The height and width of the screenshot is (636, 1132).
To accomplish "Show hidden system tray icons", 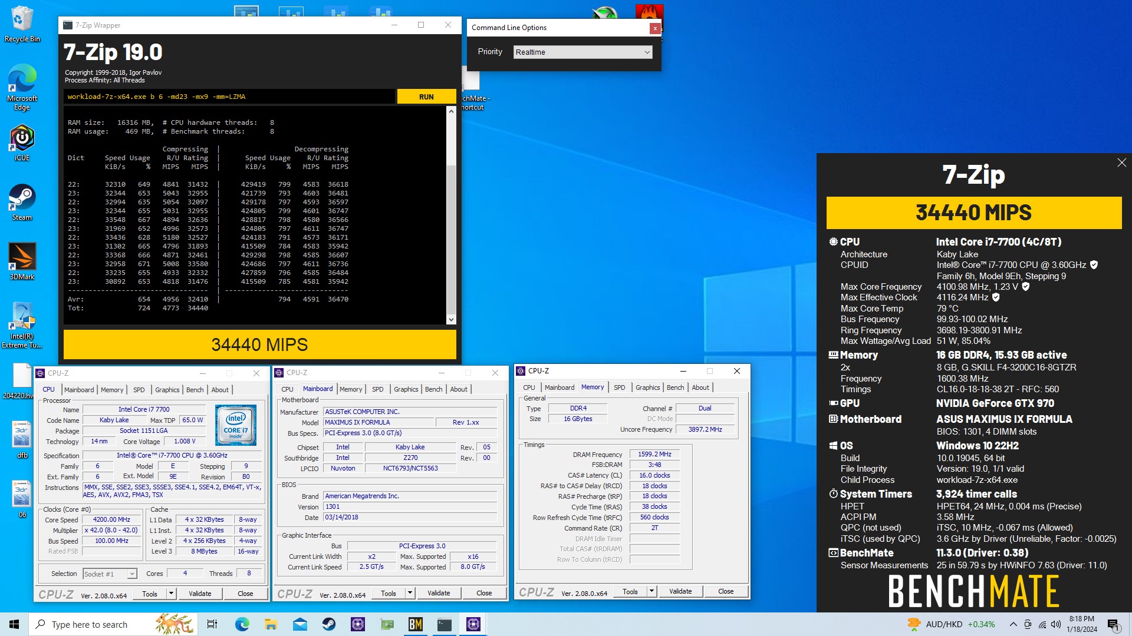I will pos(1013,624).
